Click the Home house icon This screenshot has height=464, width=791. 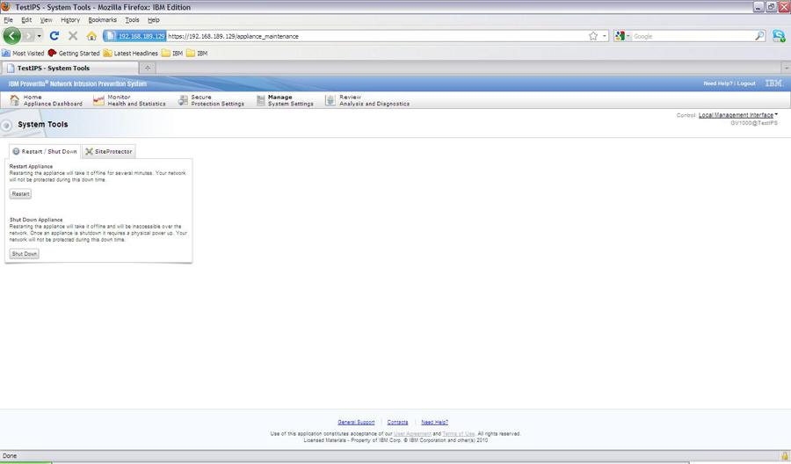[x=15, y=100]
